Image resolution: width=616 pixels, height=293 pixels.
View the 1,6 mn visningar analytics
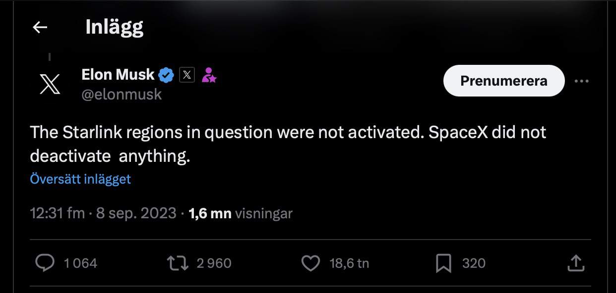(x=241, y=213)
